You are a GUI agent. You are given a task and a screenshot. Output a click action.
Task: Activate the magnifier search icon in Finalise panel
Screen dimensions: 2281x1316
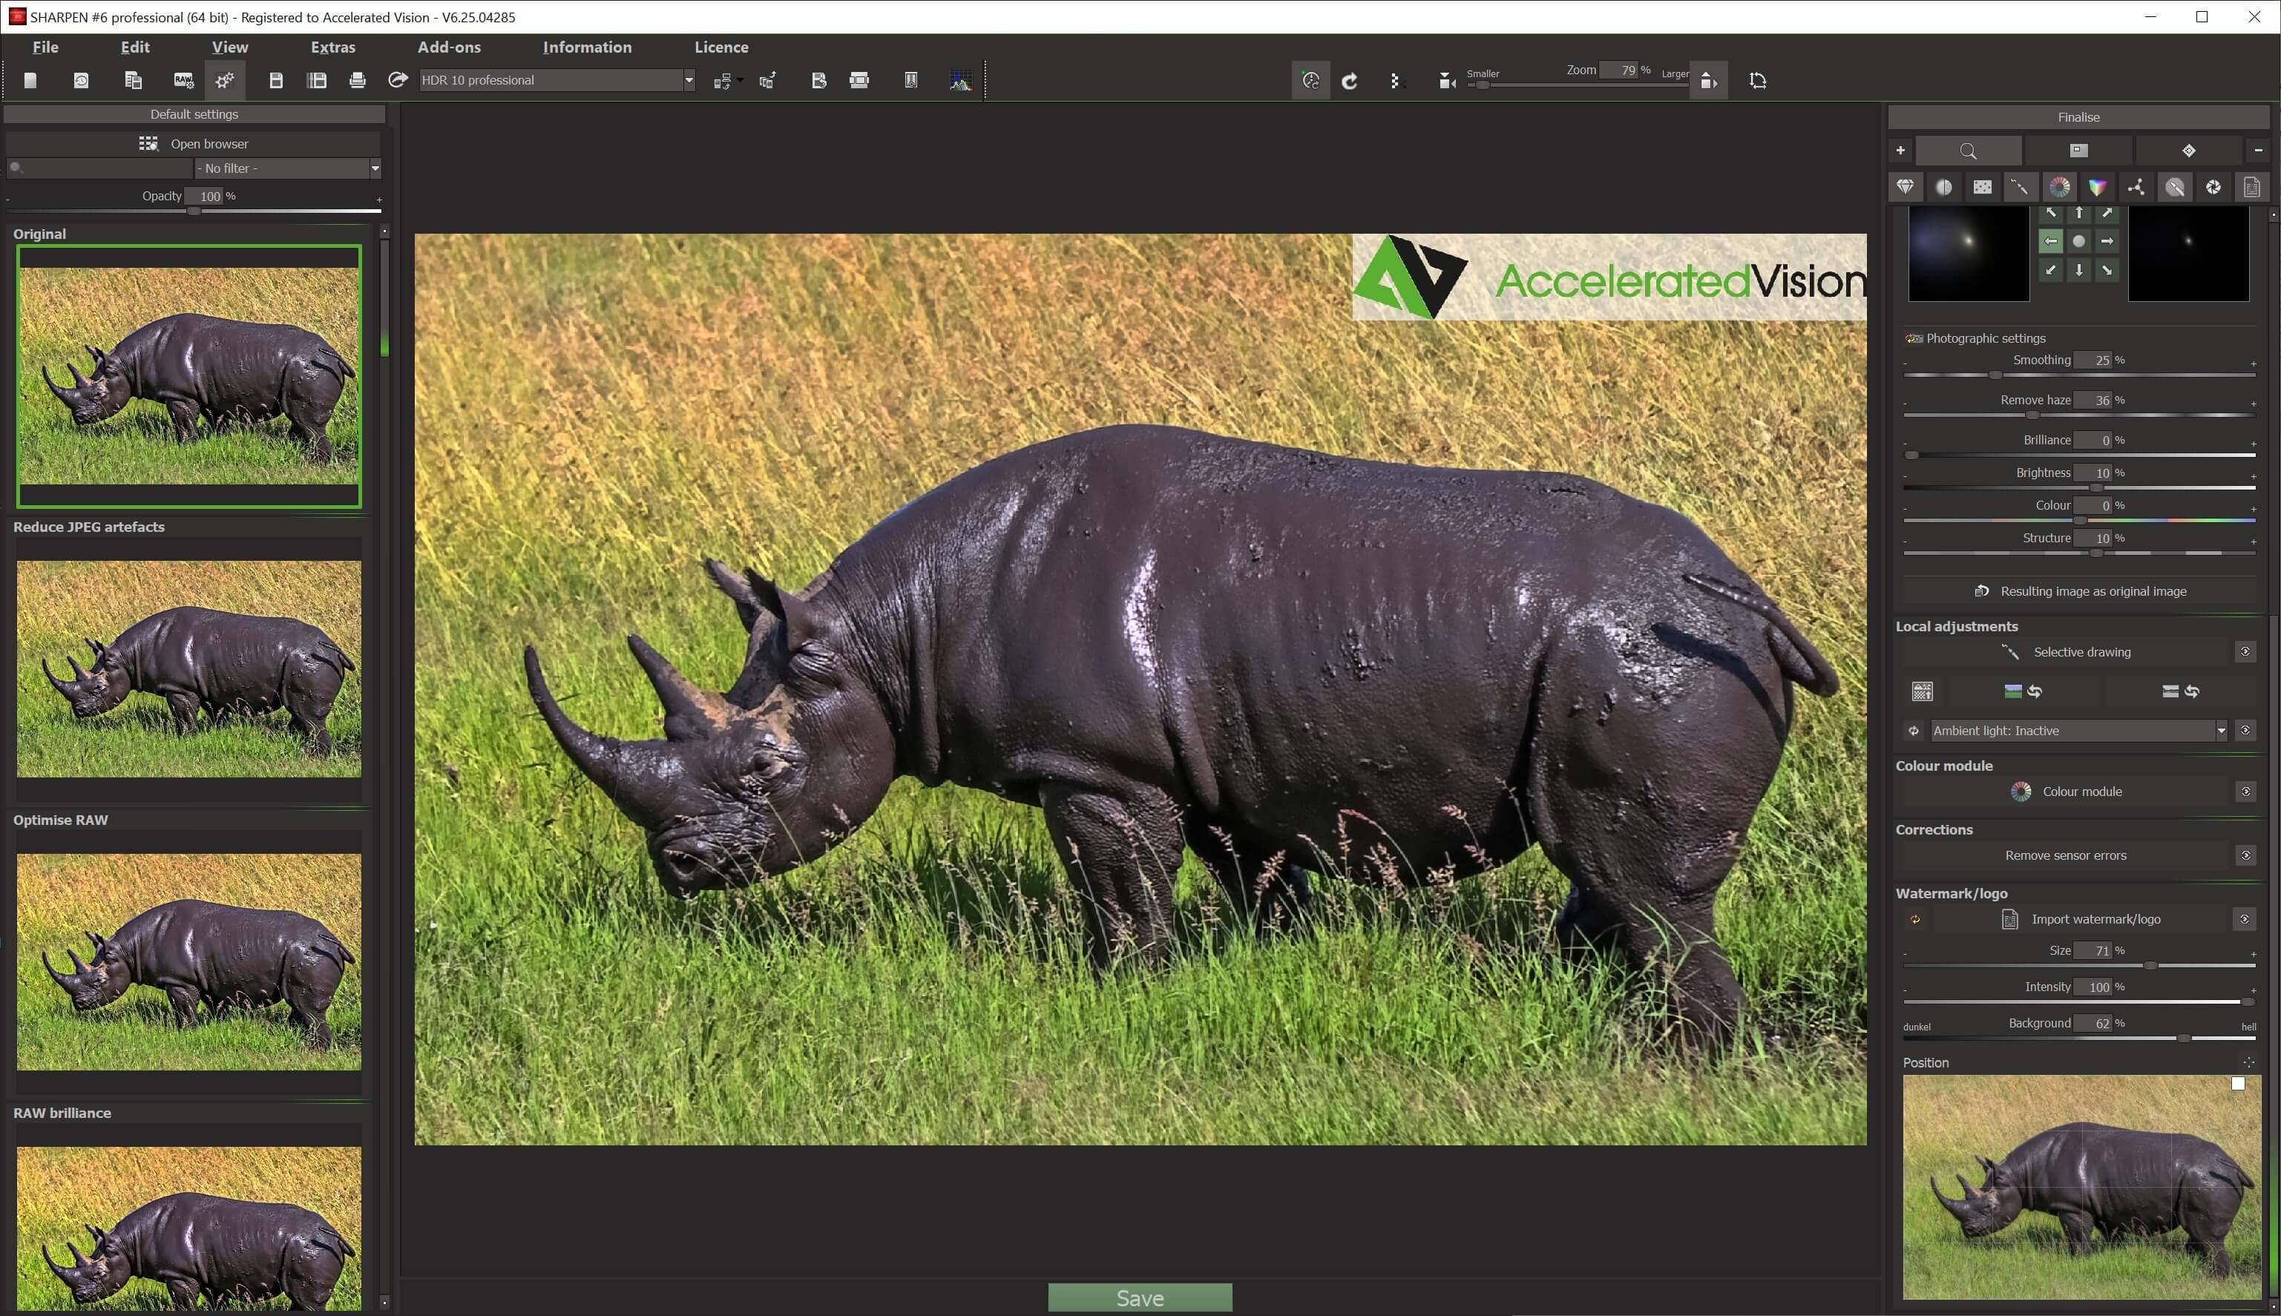(1968, 150)
